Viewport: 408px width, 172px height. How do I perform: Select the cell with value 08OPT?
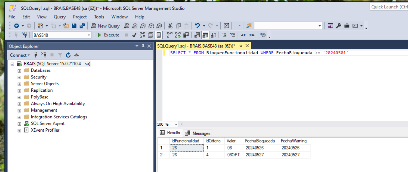pyautogui.click(x=233, y=155)
